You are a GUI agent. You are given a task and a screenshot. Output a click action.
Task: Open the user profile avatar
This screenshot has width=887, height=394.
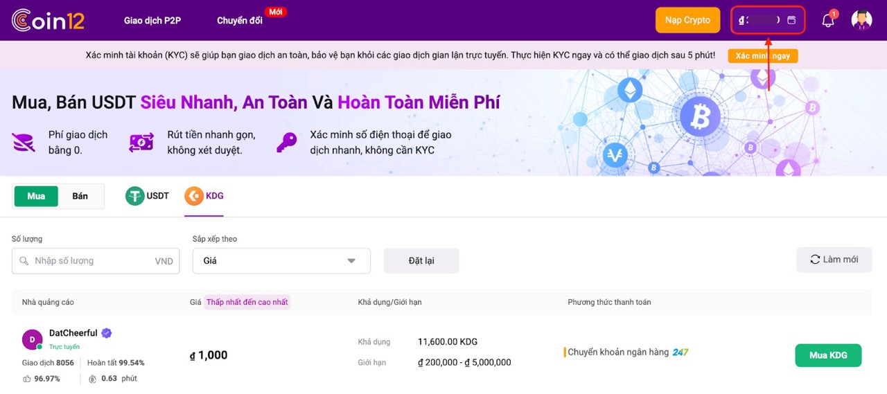(x=861, y=20)
